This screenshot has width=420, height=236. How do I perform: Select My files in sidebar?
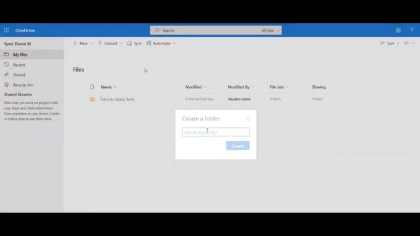(32, 54)
